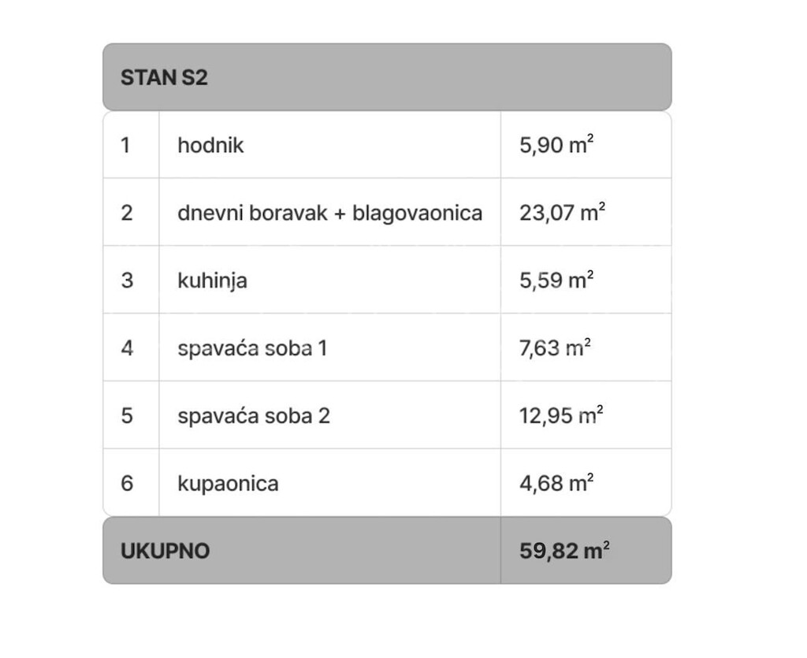
Task: Click the 7,63 m² area value
Action: coord(555,348)
